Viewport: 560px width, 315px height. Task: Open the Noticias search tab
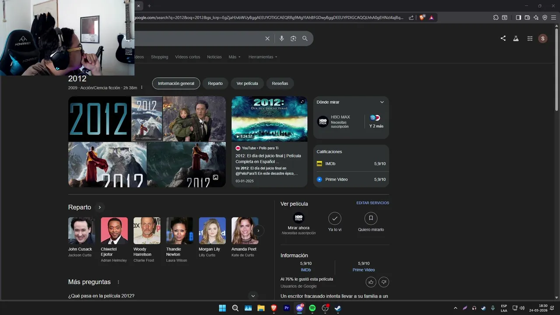point(214,57)
